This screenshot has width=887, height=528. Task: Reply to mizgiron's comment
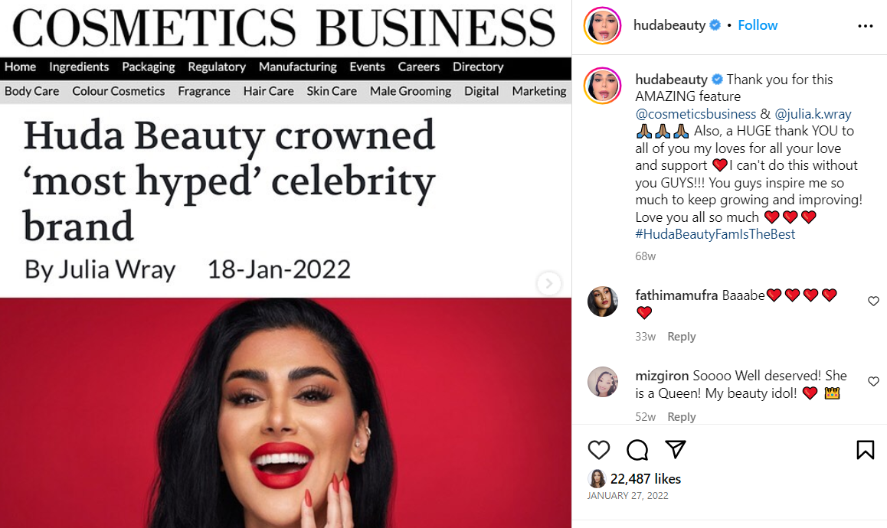pos(681,416)
